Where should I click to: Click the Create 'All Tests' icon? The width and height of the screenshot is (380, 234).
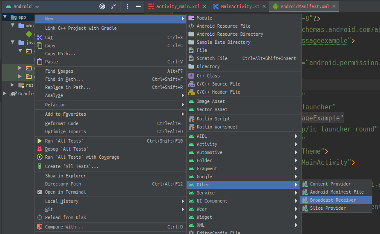click(40, 166)
